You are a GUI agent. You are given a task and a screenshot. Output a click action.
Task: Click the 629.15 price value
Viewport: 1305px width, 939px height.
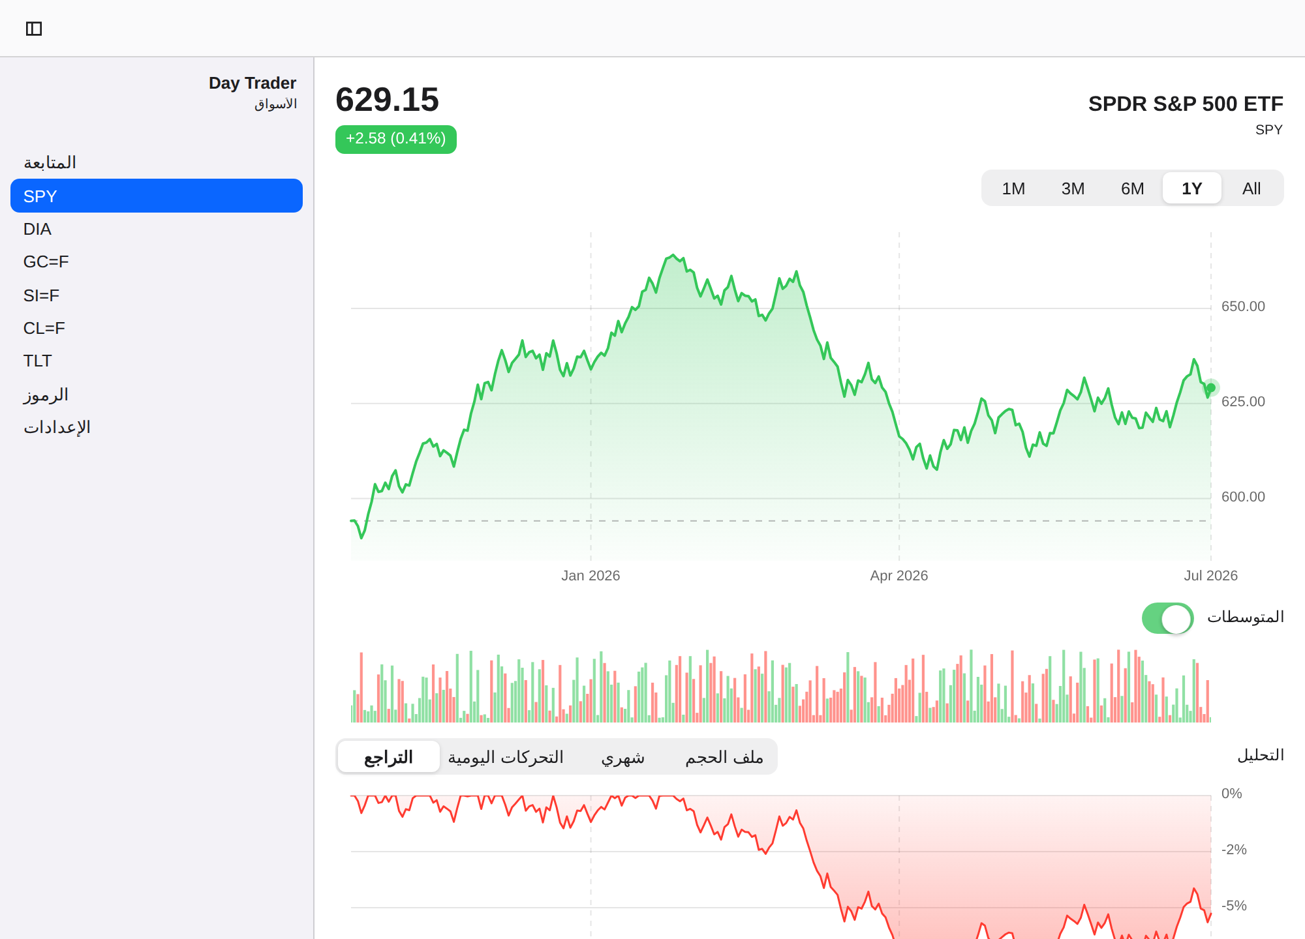[x=387, y=100]
